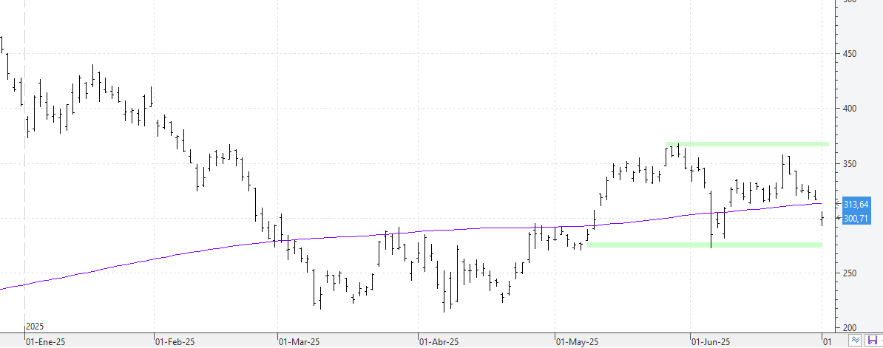Click the purple save floppy disk icon
Screen dimensions: 883x348
coord(873,340)
